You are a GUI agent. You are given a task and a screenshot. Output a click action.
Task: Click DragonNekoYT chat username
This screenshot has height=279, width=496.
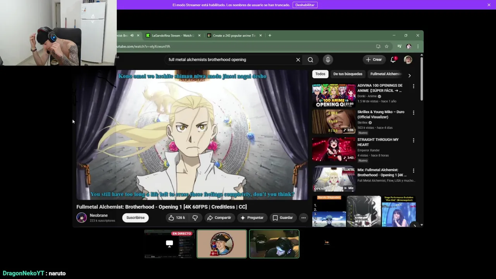pyautogui.click(x=23, y=273)
